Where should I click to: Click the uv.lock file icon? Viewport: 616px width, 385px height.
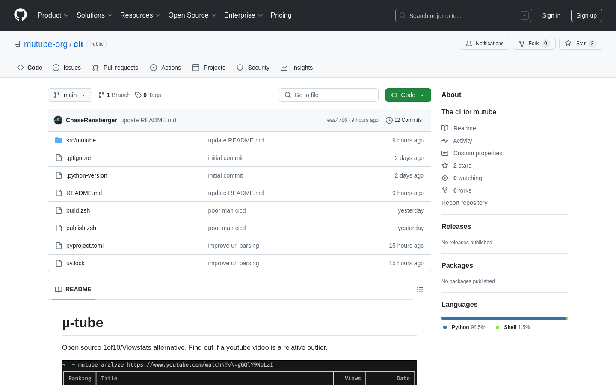tap(59, 263)
